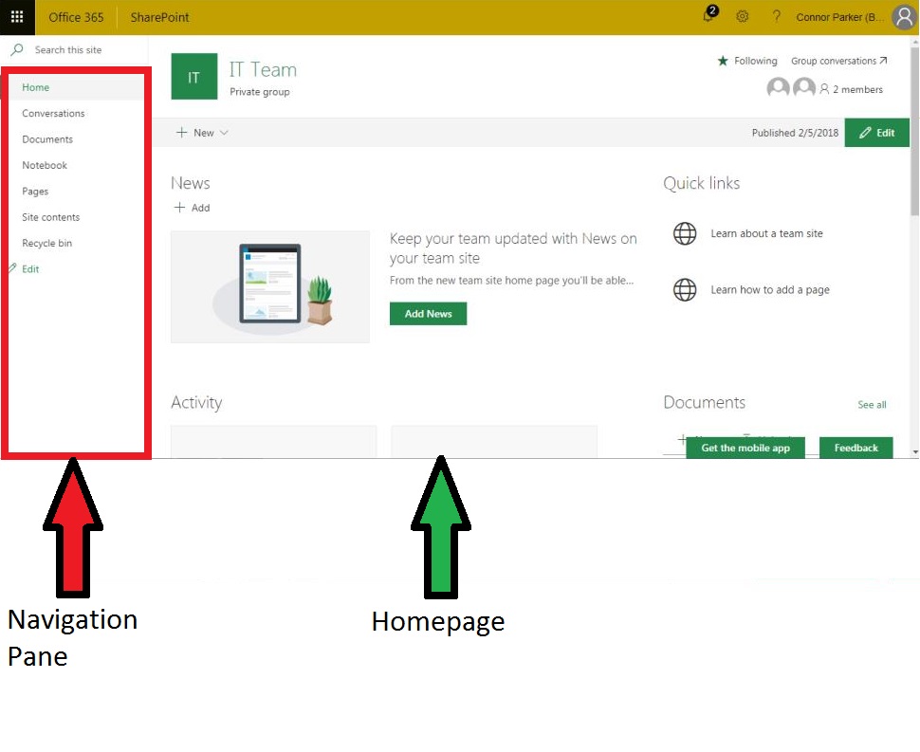Screen dimensions: 920x752
Task: Open the Office 365 app launcher
Action: (x=15, y=16)
